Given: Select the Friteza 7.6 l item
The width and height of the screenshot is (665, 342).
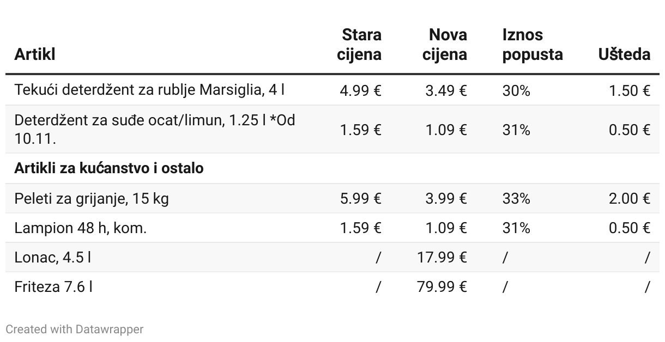Looking at the screenshot, I should (x=53, y=286).
